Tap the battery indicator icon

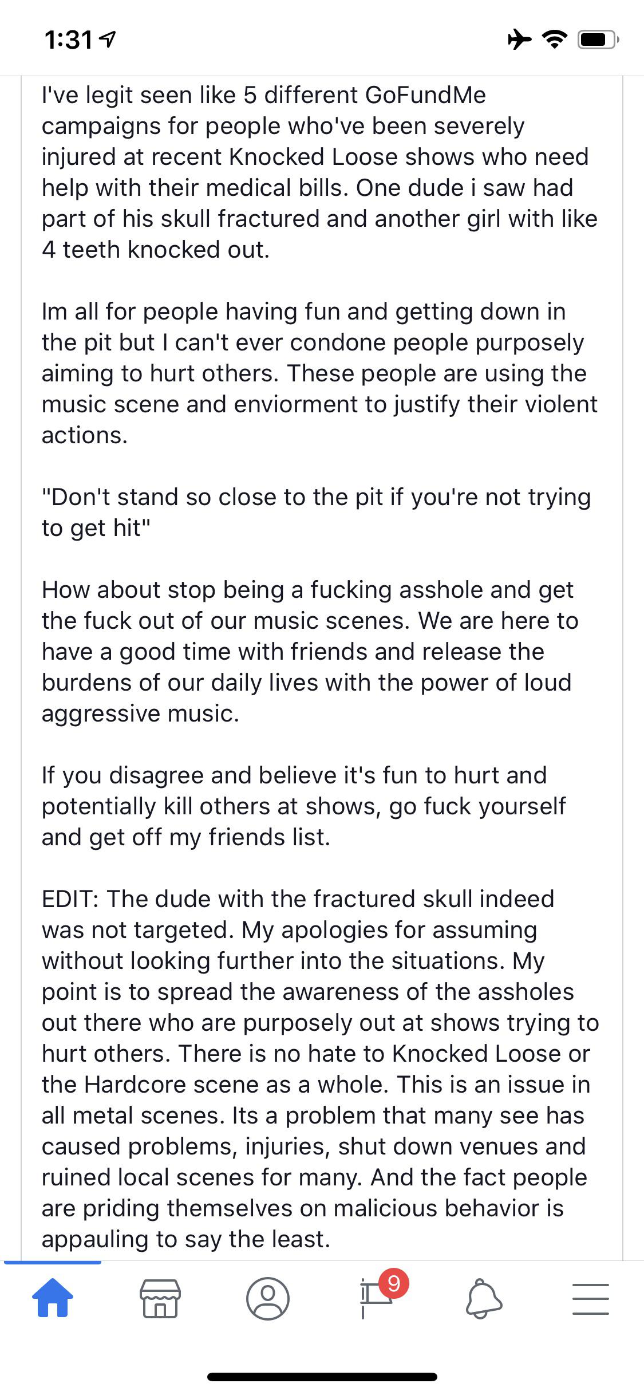(x=598, y=40)
